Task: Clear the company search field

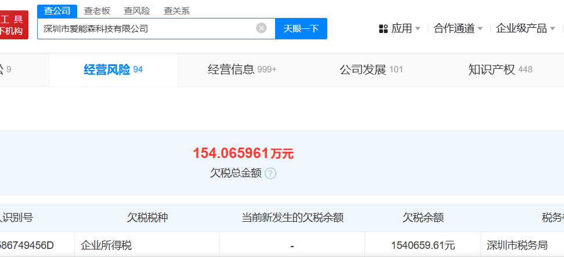Action: pyautogui.click(x=262, y=28)
